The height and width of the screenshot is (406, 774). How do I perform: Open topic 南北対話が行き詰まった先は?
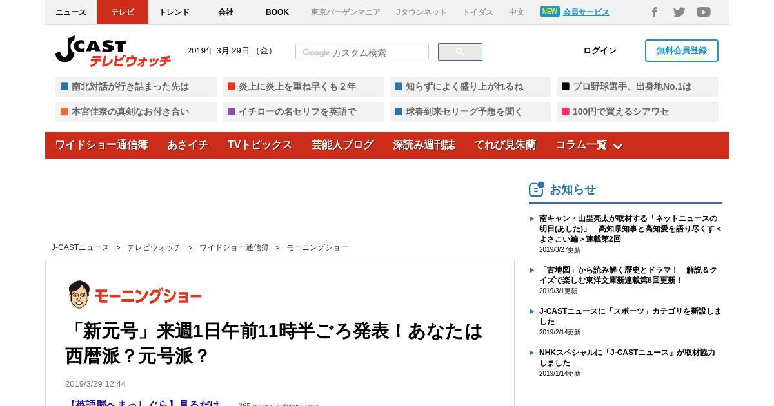[x=136, y=86]
